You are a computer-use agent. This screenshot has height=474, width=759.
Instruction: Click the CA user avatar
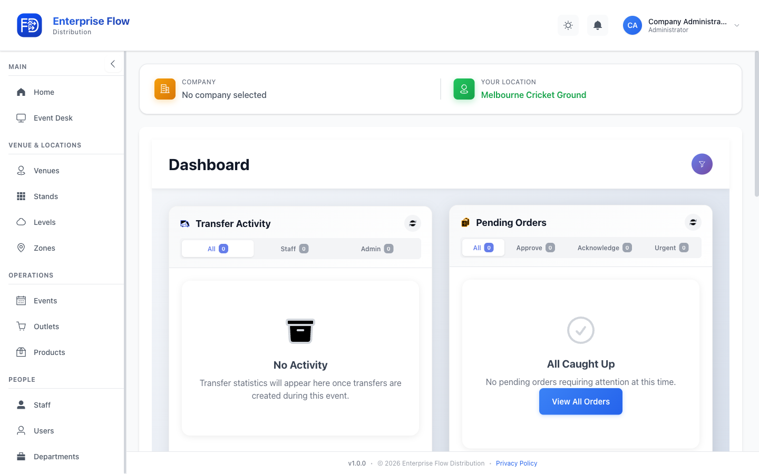coord(632,25)
